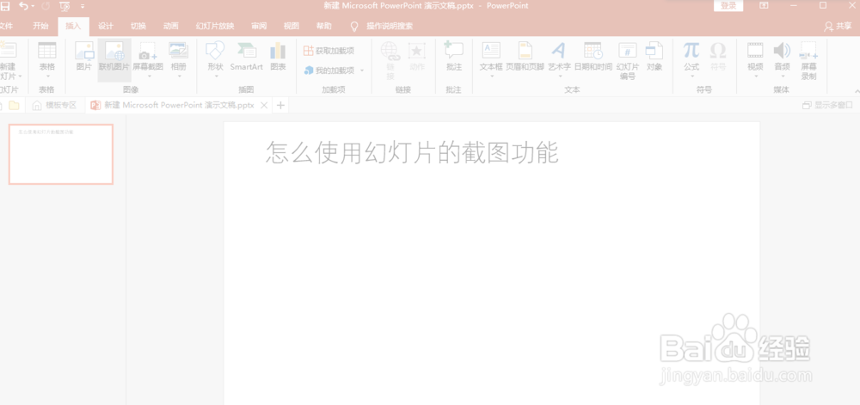Expand 音频 dropdown arrow

(782, 77)
